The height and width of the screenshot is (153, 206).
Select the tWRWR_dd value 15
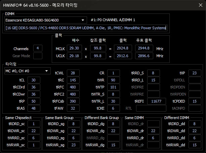(x=195, y=145)
